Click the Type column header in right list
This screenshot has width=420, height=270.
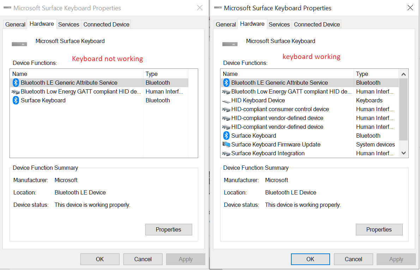point(376,74)
